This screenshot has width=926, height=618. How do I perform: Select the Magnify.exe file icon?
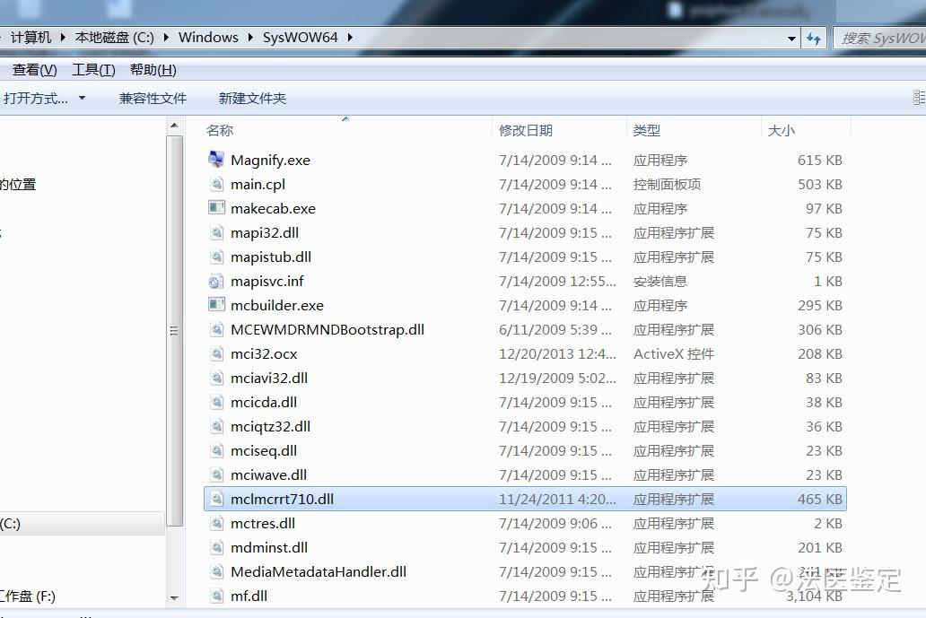coord(216,160)
